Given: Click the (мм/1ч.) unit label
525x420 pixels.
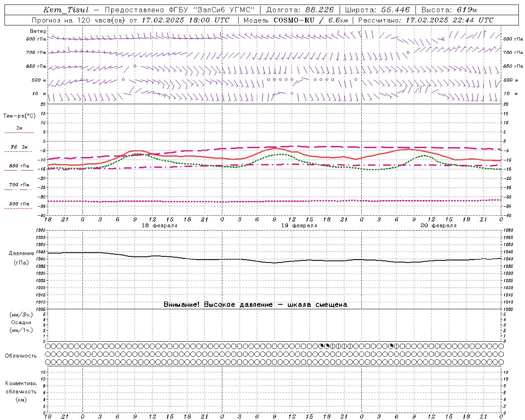Looking at the screenshot, I should (21, 330).
